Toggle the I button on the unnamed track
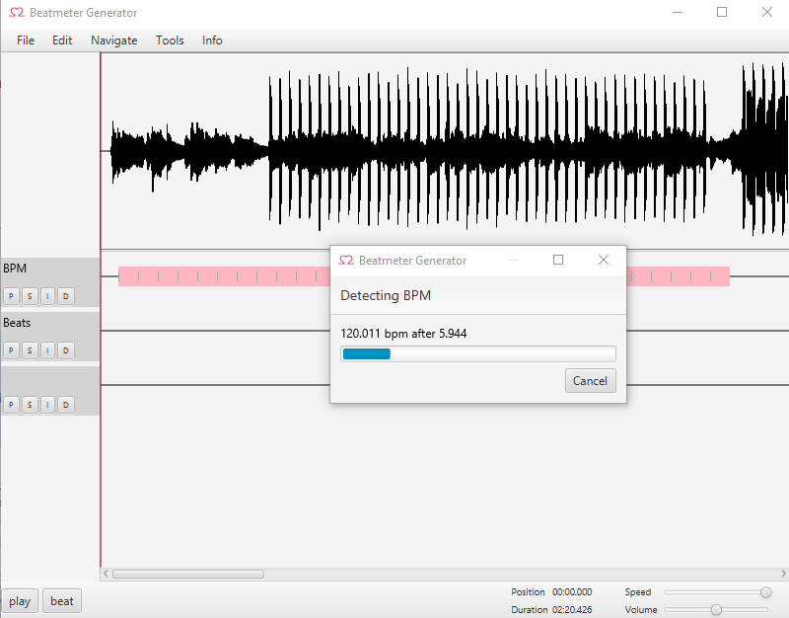The width and height of the screenshot is (789, 618). pyautogui.click(x=47, y=405)
